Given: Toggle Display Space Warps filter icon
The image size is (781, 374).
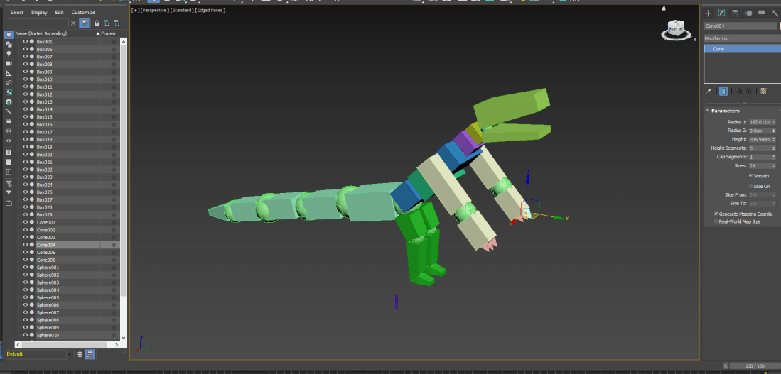Looking at the screenshot, I should pyautogui.click(x=9, y=82).
